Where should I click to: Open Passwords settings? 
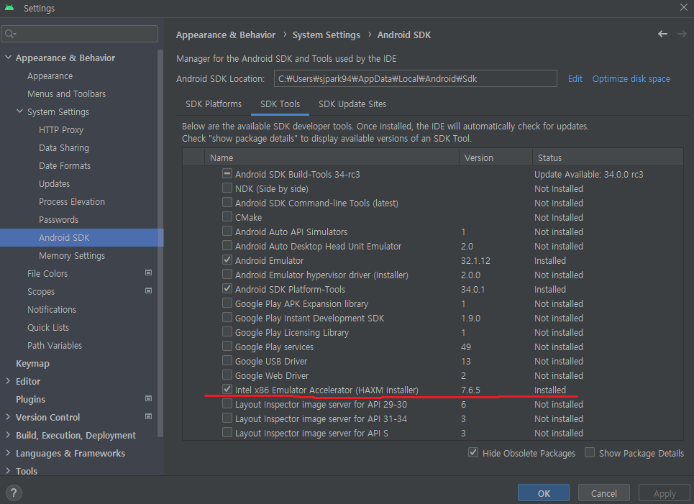(x=58, y=220)
